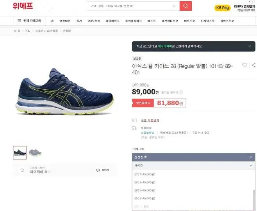This screenshot has height=211, width=257.
Task: Open the 특가 navigation tab
Action: 79,21
